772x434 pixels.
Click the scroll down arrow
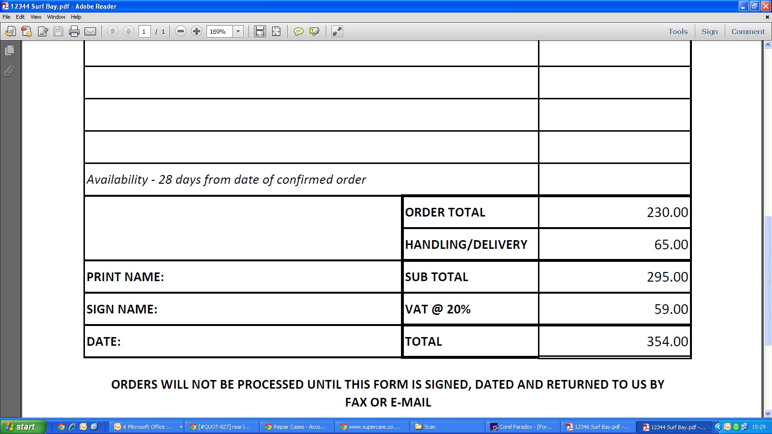(x=768, y=413)
